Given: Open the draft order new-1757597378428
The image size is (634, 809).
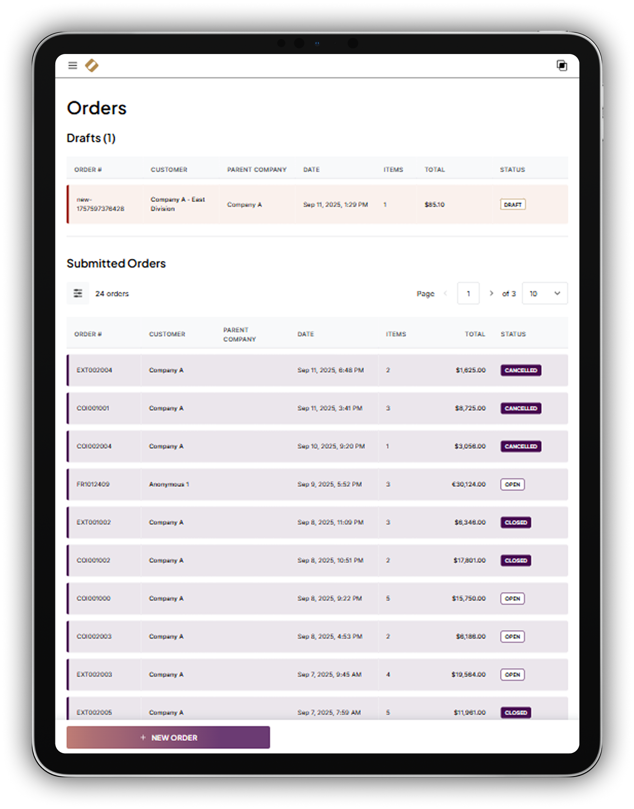Looking at the screenshot, I should (x=100, y=204).
